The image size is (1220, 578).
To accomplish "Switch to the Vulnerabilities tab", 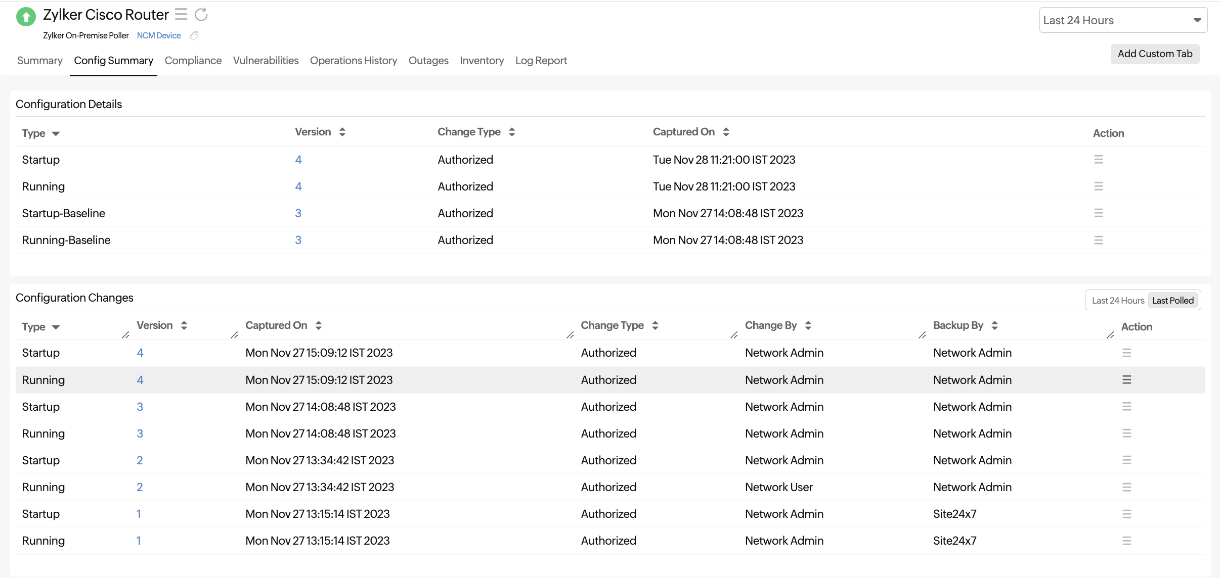I will [266, 61].
